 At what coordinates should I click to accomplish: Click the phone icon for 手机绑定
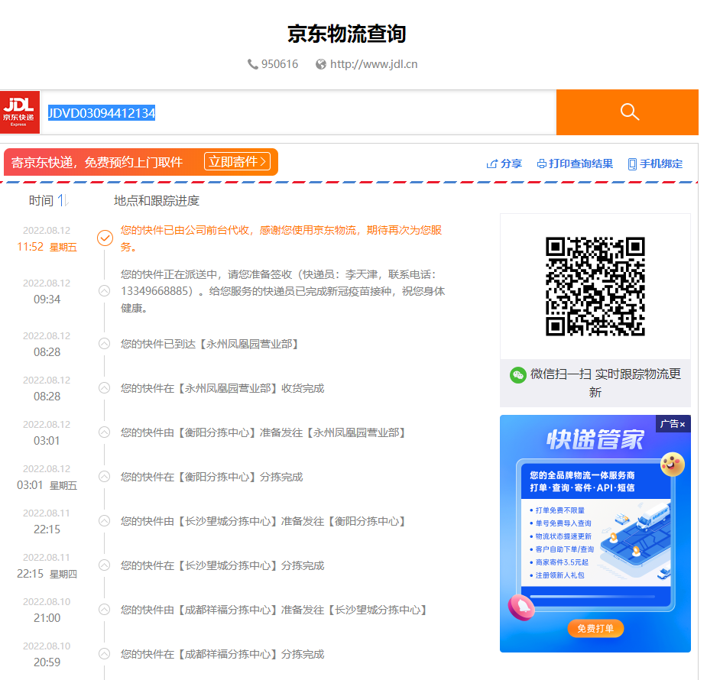pyautogui.click(x=632, y=164)
